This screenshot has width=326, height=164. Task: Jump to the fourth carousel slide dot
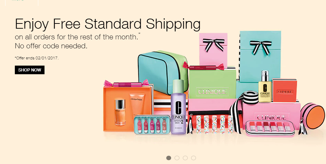click(194, 158)
